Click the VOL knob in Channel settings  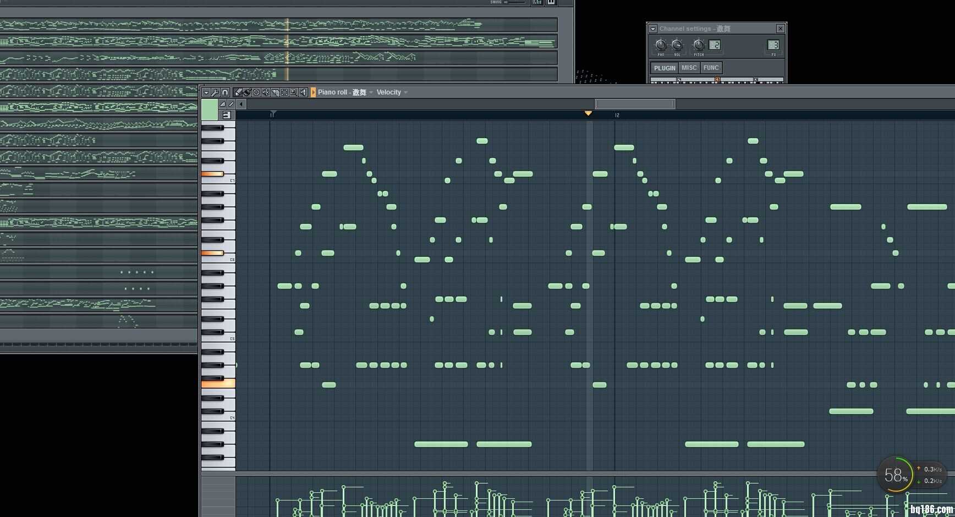[x=677, y=45]
